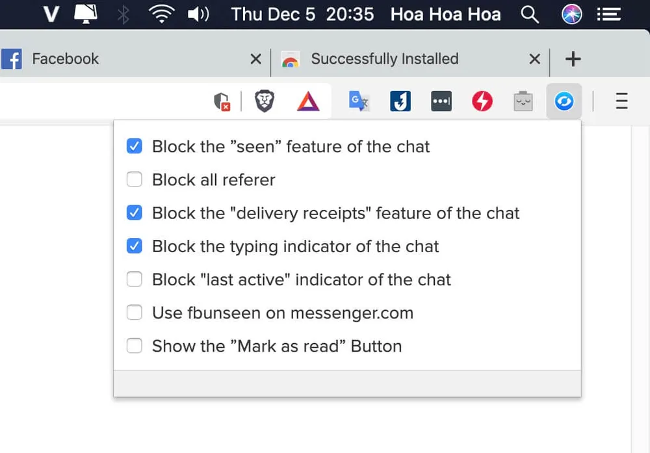Check Use fbunseen on messenger.com
The image size is (650, 453).
135,313
